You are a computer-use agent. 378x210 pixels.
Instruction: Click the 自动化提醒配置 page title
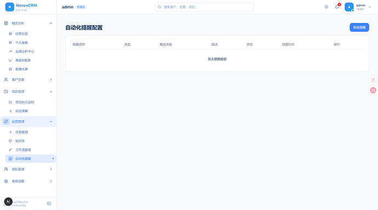[x=84, y=28]
